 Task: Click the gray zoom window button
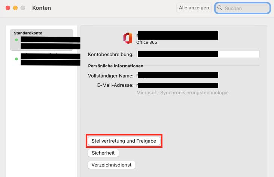pyautogui.click(x=23, y=8)
